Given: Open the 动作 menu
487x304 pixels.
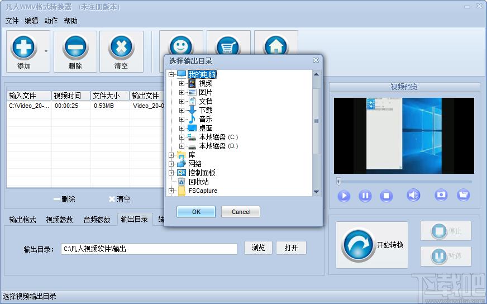Looking at the screenshot, I should [51, 21].
